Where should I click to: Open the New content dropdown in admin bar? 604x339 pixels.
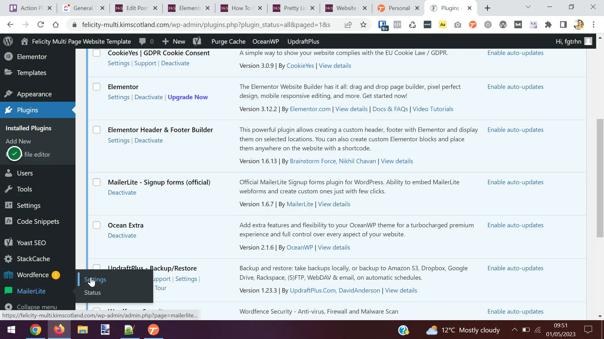(174, 41)
